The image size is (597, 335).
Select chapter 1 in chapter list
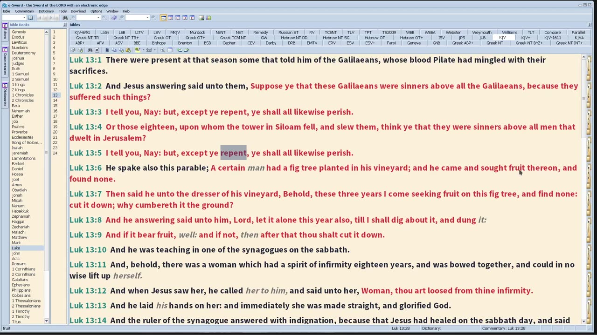[54, 32]
